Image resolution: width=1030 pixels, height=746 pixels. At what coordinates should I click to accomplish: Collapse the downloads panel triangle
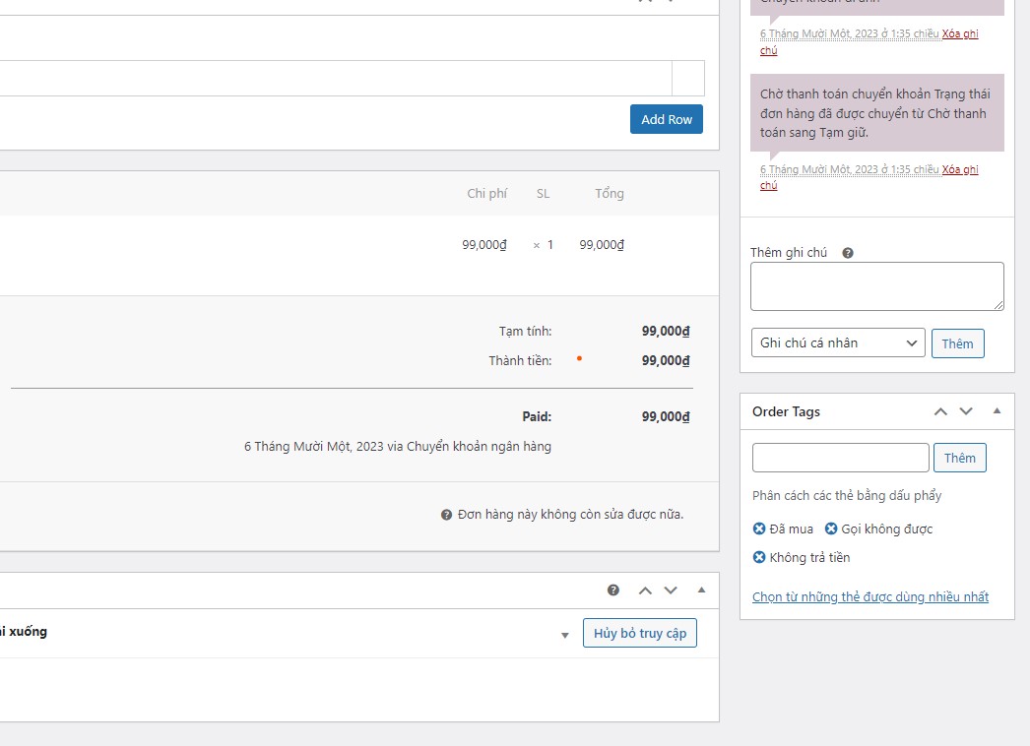701,590
